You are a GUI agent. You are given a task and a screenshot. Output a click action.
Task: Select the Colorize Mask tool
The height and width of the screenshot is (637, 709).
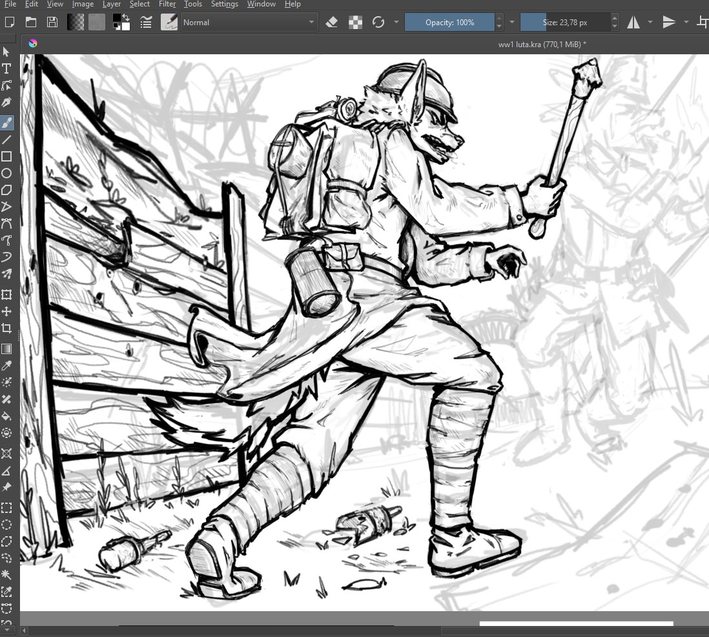pyautogui.click(x=6, y=382)
